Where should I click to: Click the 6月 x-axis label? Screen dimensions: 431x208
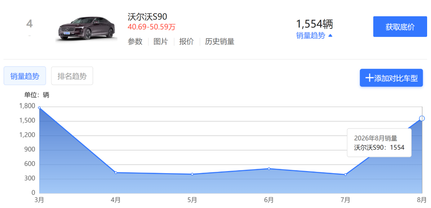click(269, 200)
